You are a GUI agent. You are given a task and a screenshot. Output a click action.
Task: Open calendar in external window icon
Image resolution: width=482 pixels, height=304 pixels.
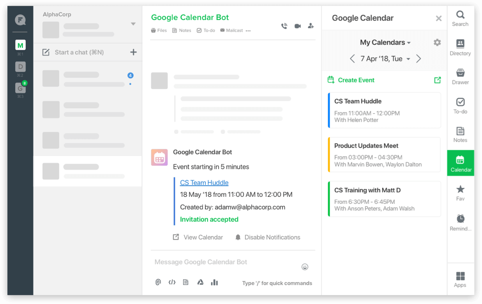click(438, 80)
